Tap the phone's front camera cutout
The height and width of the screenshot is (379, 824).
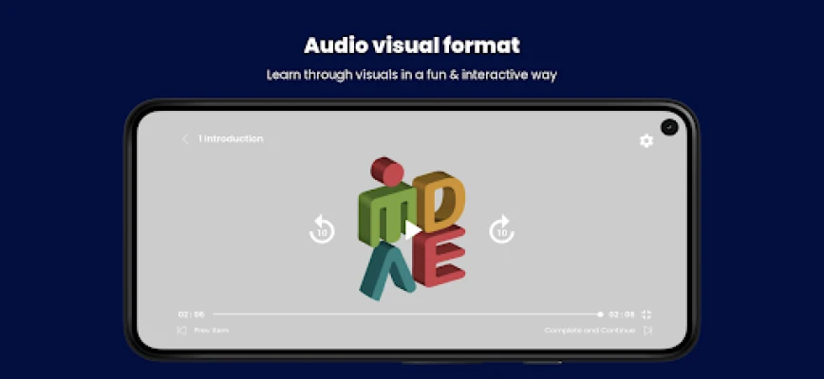[670, 127]
